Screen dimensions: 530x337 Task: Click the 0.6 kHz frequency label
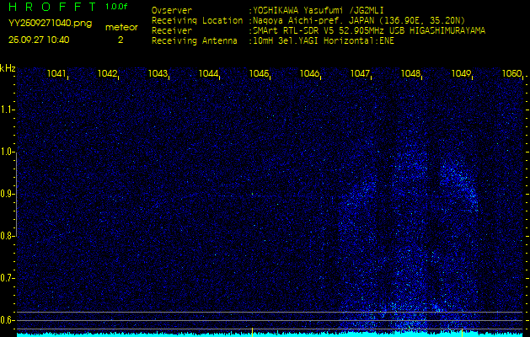tap(6, 320)
